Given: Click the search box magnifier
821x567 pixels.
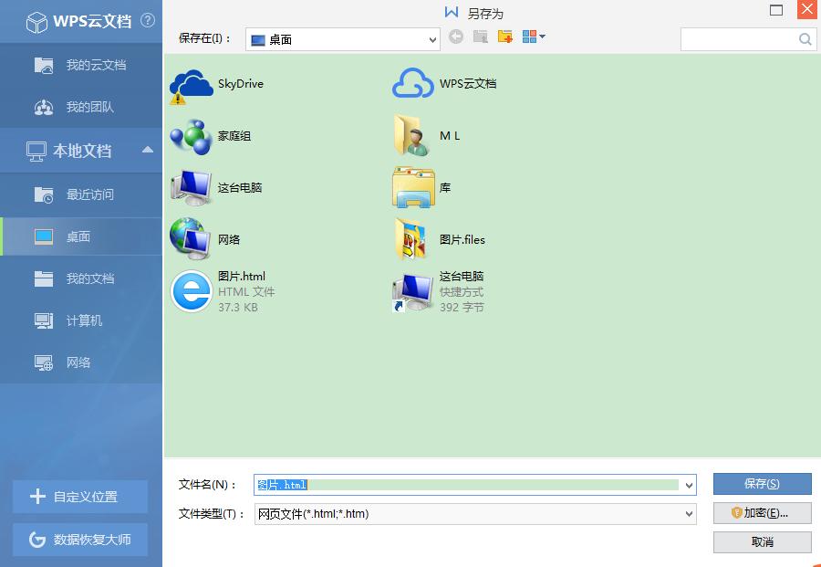Looking at the screenshot, I should click(x=804, y=38).
